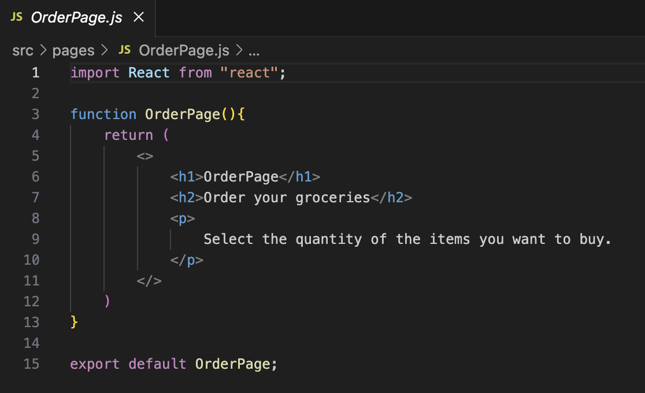
Task: Click the "Order your groceries" text
Action: tap(287, 197)
